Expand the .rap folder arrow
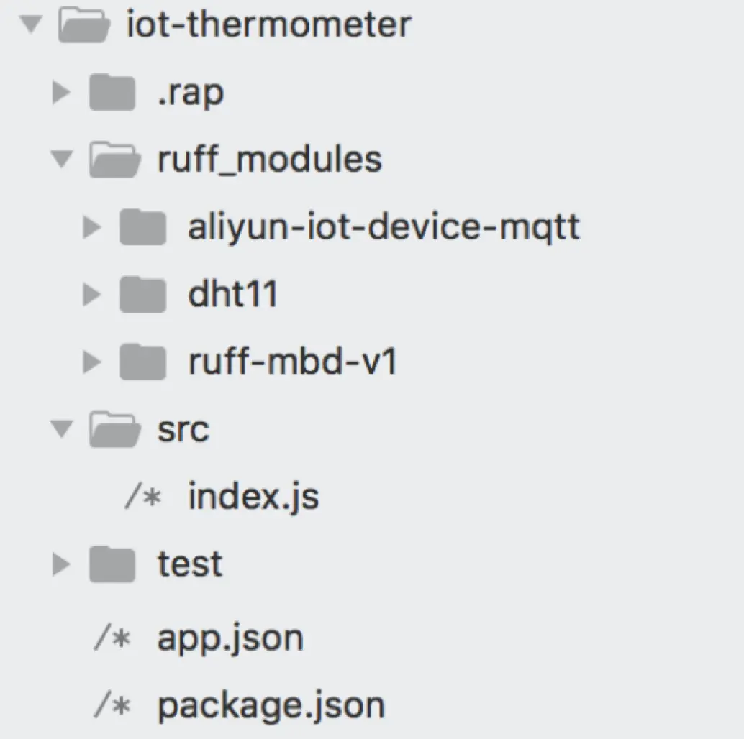744x739 pixels. tap(62, 93)
